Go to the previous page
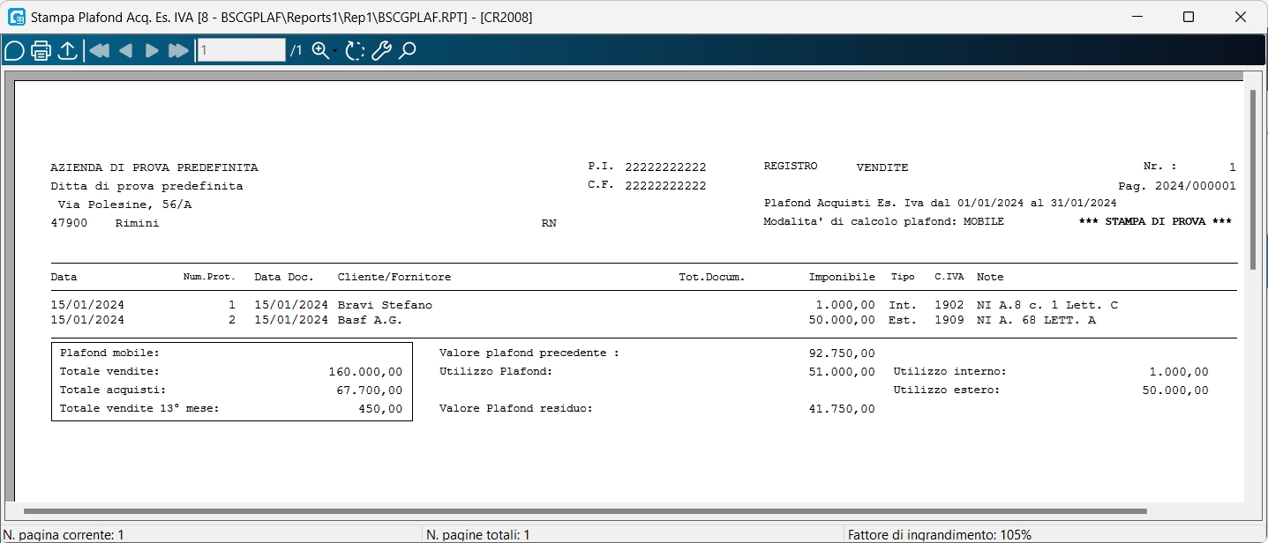 [125, 50]
